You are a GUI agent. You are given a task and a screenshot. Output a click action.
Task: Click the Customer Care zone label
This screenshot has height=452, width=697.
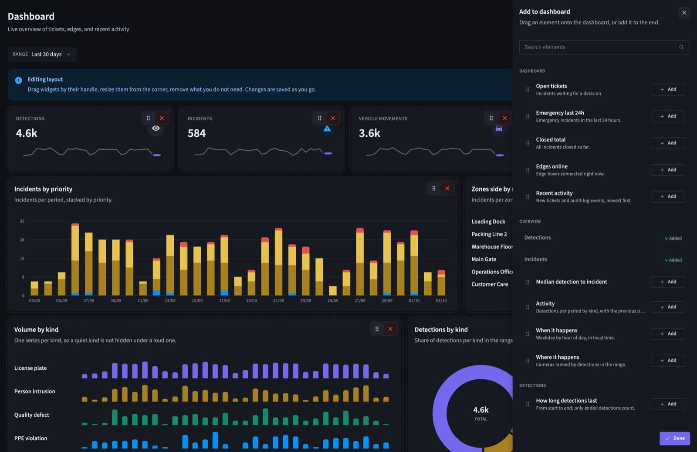point(490,284)
